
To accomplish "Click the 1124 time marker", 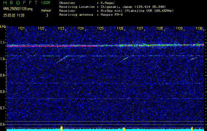I will [x=81, y=28].
